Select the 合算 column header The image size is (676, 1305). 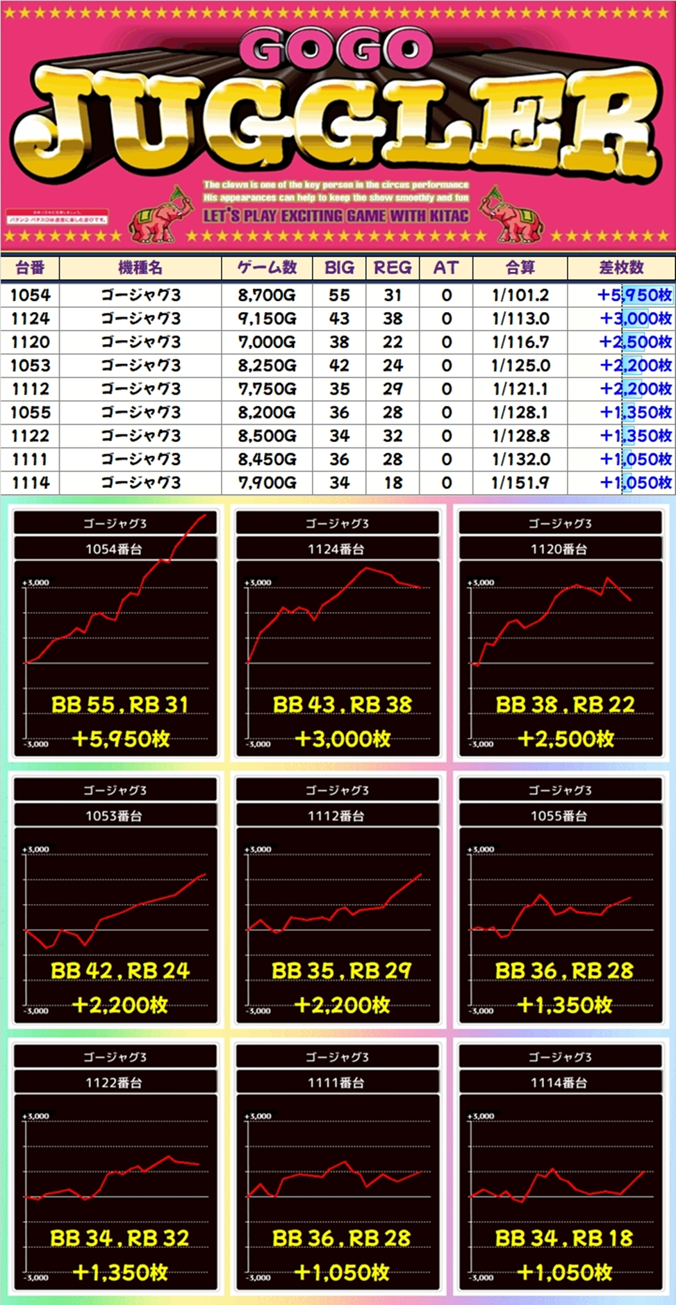pos(520,268)
